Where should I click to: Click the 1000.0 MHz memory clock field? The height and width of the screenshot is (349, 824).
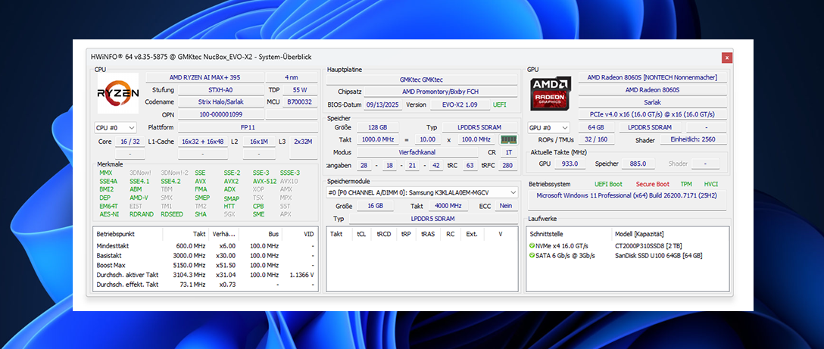379,139
